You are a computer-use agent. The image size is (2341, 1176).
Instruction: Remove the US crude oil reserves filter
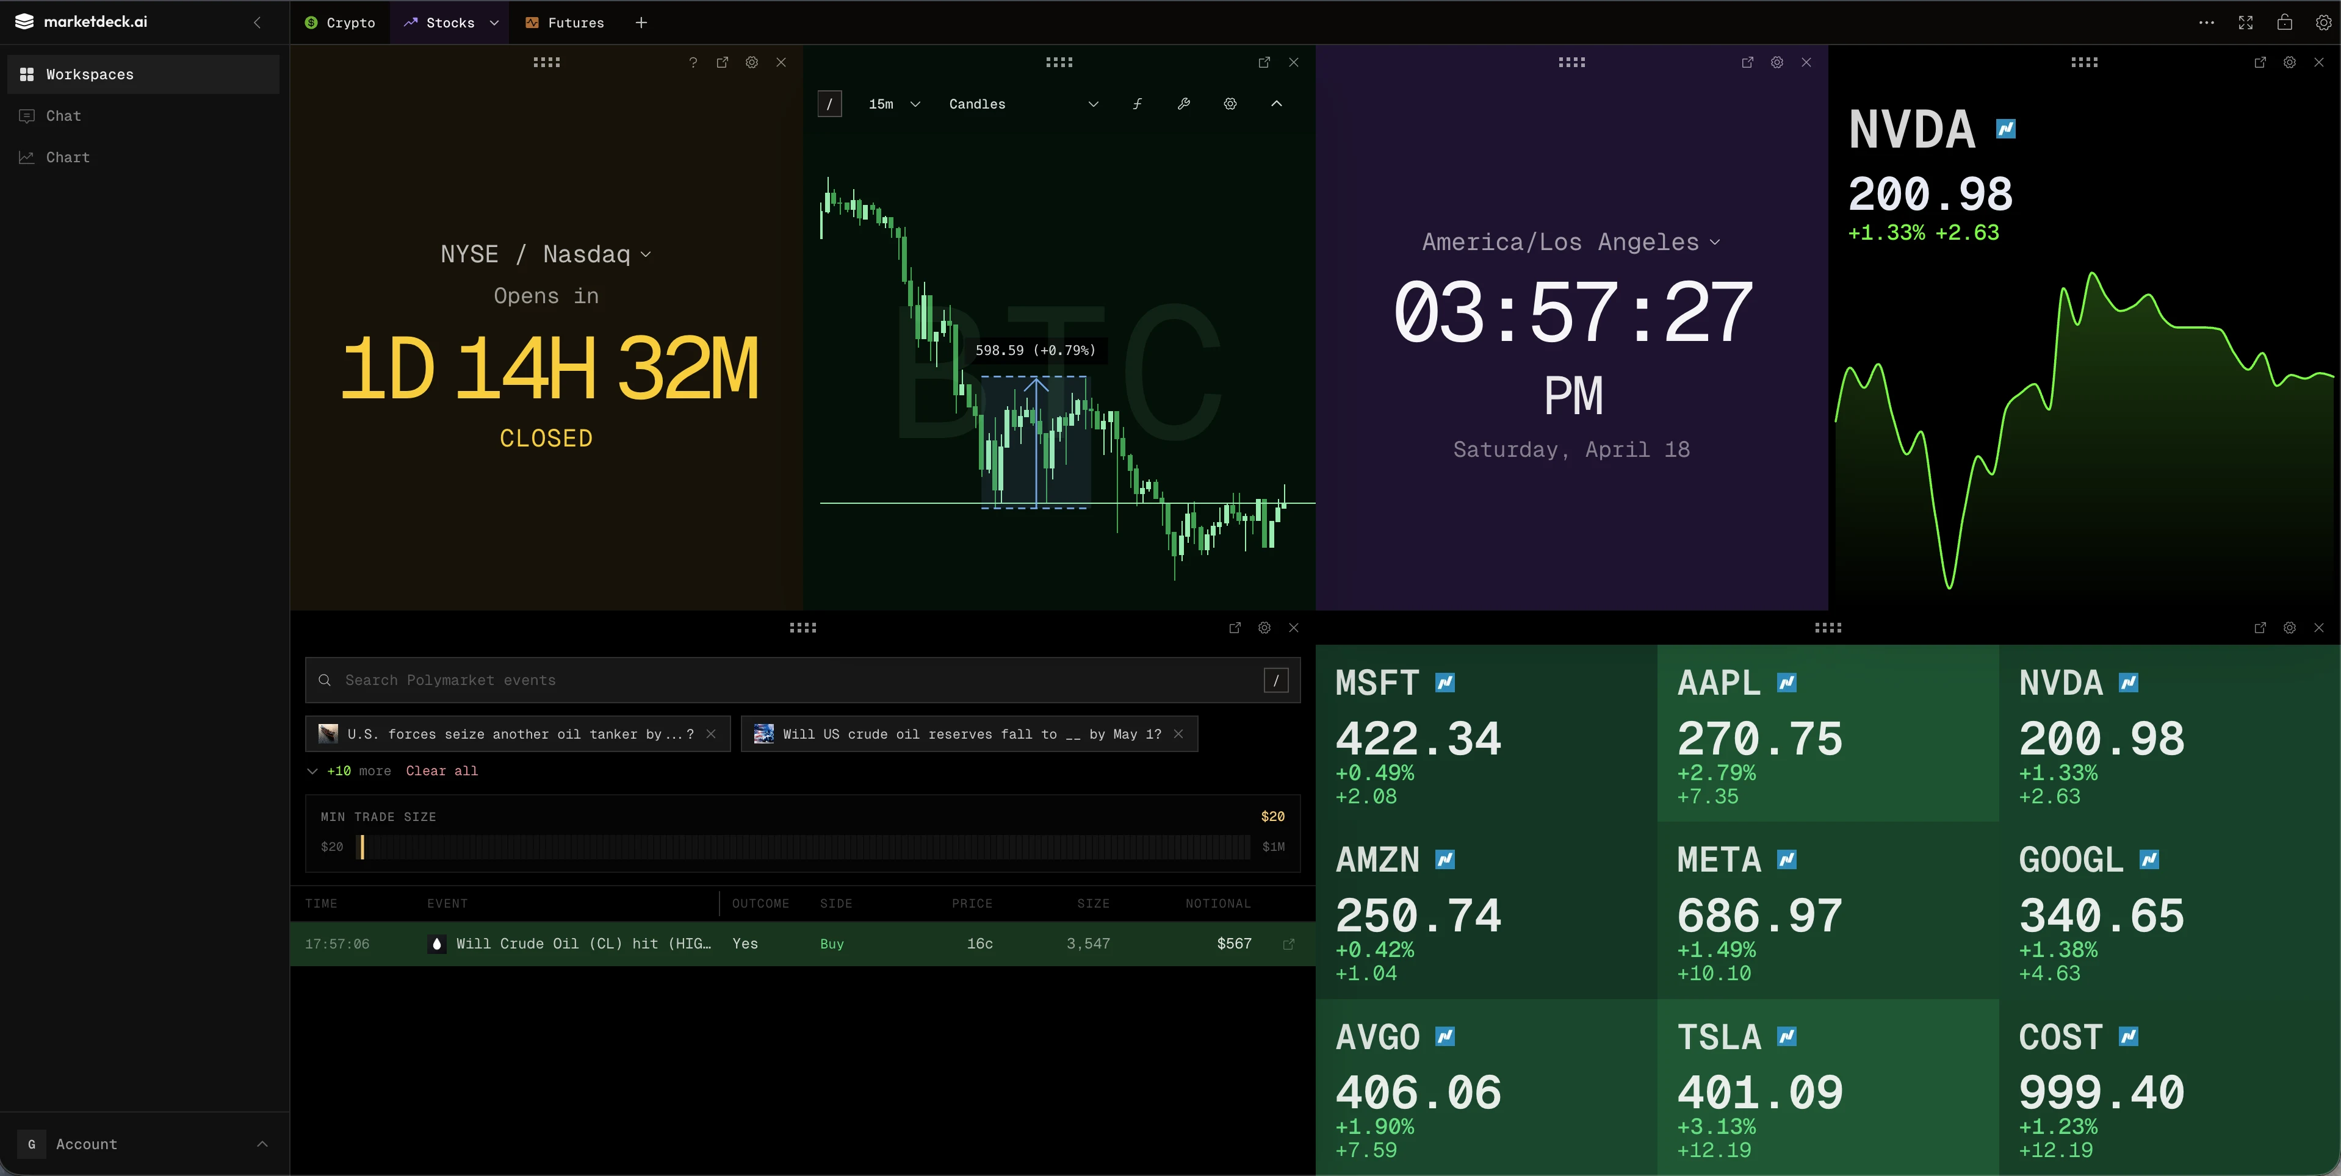[x=1178, y=734]
